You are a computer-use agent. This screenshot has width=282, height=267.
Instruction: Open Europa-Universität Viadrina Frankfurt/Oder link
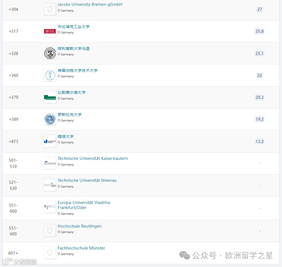[84, 205]
